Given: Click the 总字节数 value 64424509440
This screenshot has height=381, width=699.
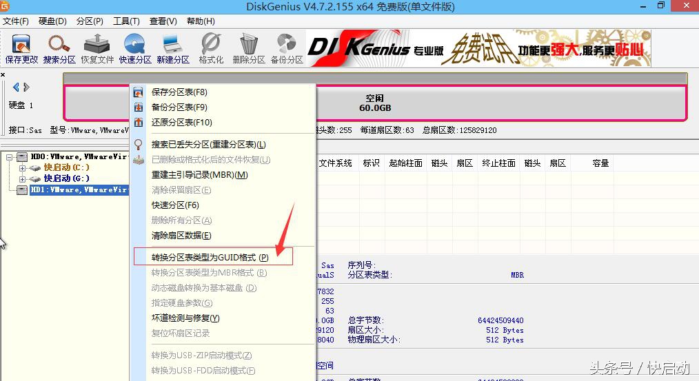Looking at the screenshot, I should (x=500, y=321).
